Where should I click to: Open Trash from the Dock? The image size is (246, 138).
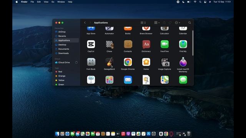tap(189, 134)
